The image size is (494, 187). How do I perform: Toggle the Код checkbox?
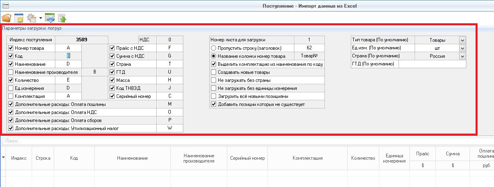11,56
